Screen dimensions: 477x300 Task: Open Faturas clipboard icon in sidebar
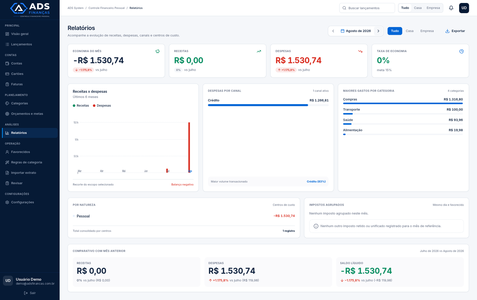[7, 84]
